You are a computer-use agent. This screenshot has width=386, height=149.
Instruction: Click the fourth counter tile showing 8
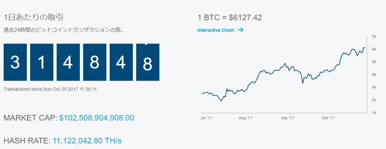coord(95,62)
